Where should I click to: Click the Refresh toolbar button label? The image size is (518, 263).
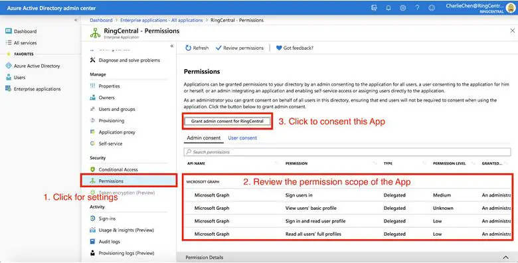point(201,48)
